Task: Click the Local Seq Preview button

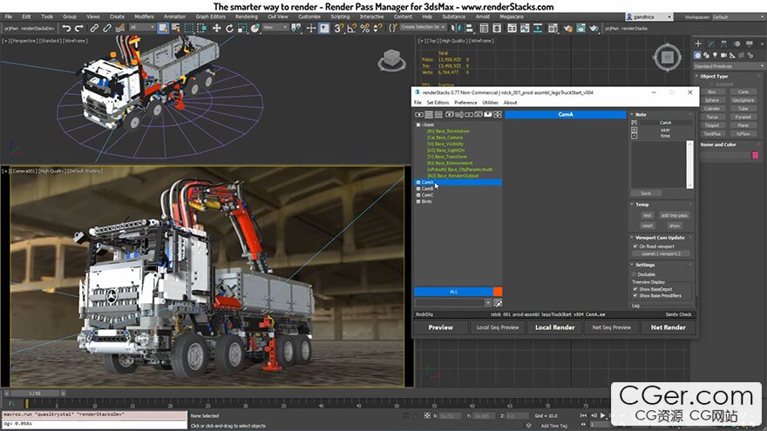Action: (x=498, y=327)
